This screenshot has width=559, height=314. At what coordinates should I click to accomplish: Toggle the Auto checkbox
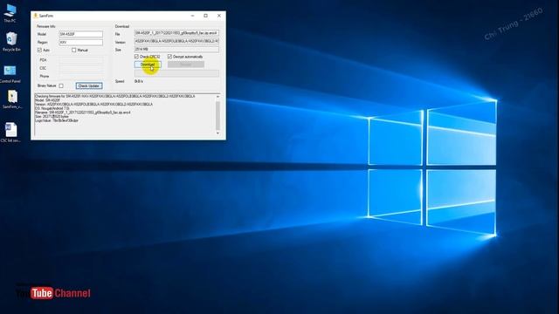click(x=39, y=51)
